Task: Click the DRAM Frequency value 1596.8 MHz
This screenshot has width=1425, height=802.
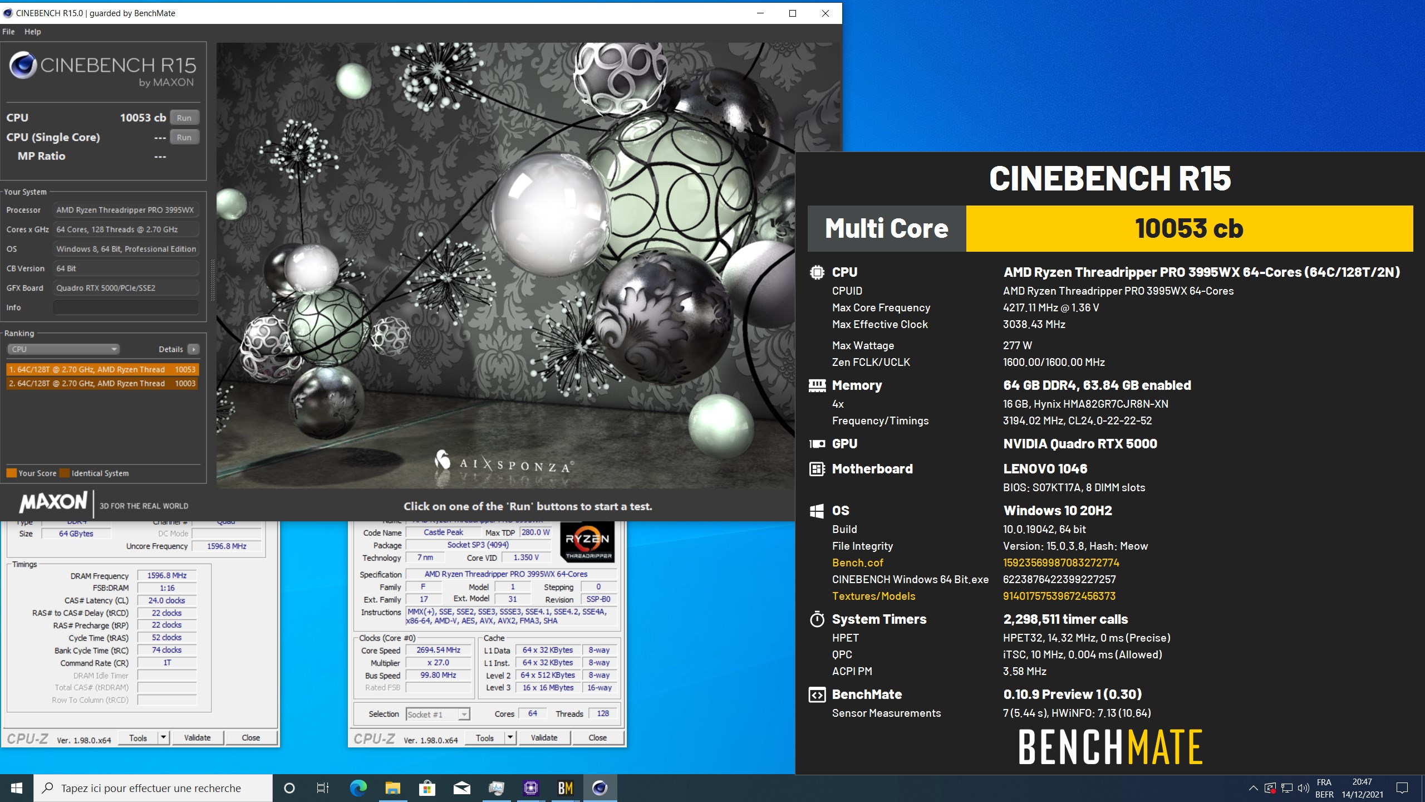Action: (167, 575)
